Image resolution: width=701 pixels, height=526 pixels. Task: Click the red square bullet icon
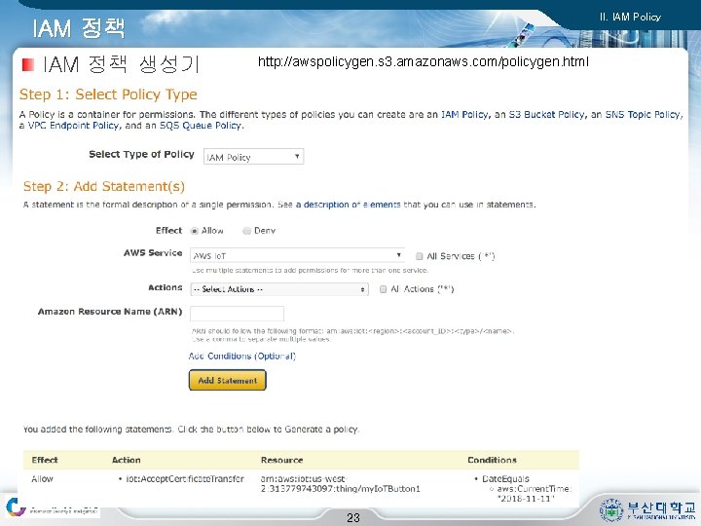(x=28, y=65)
